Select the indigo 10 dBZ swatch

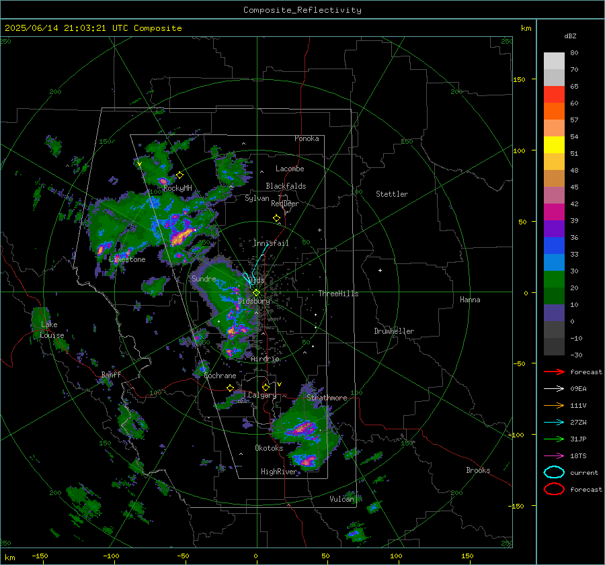tap(554, 312)
